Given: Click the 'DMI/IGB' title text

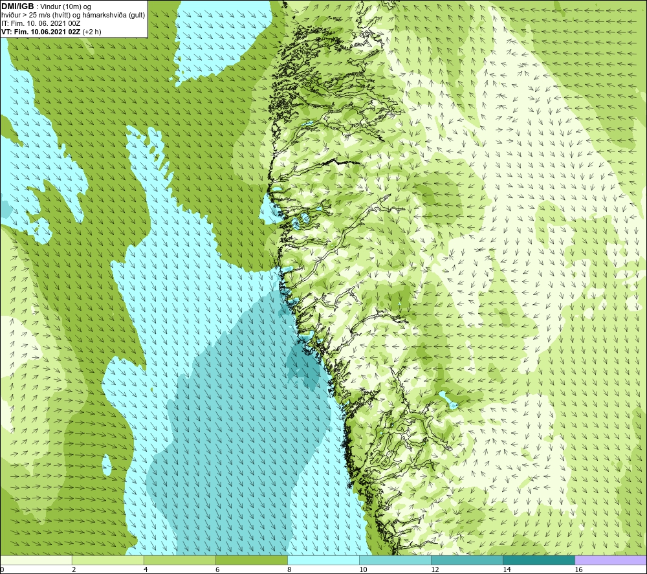Looking at the screenshot, I should (x=17, y=6).
